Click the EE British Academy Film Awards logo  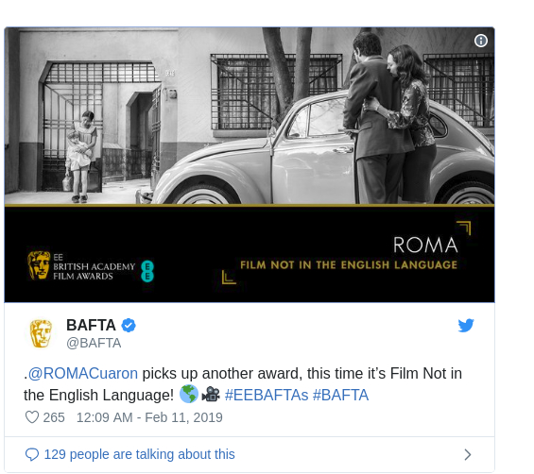tap(91, 266)
